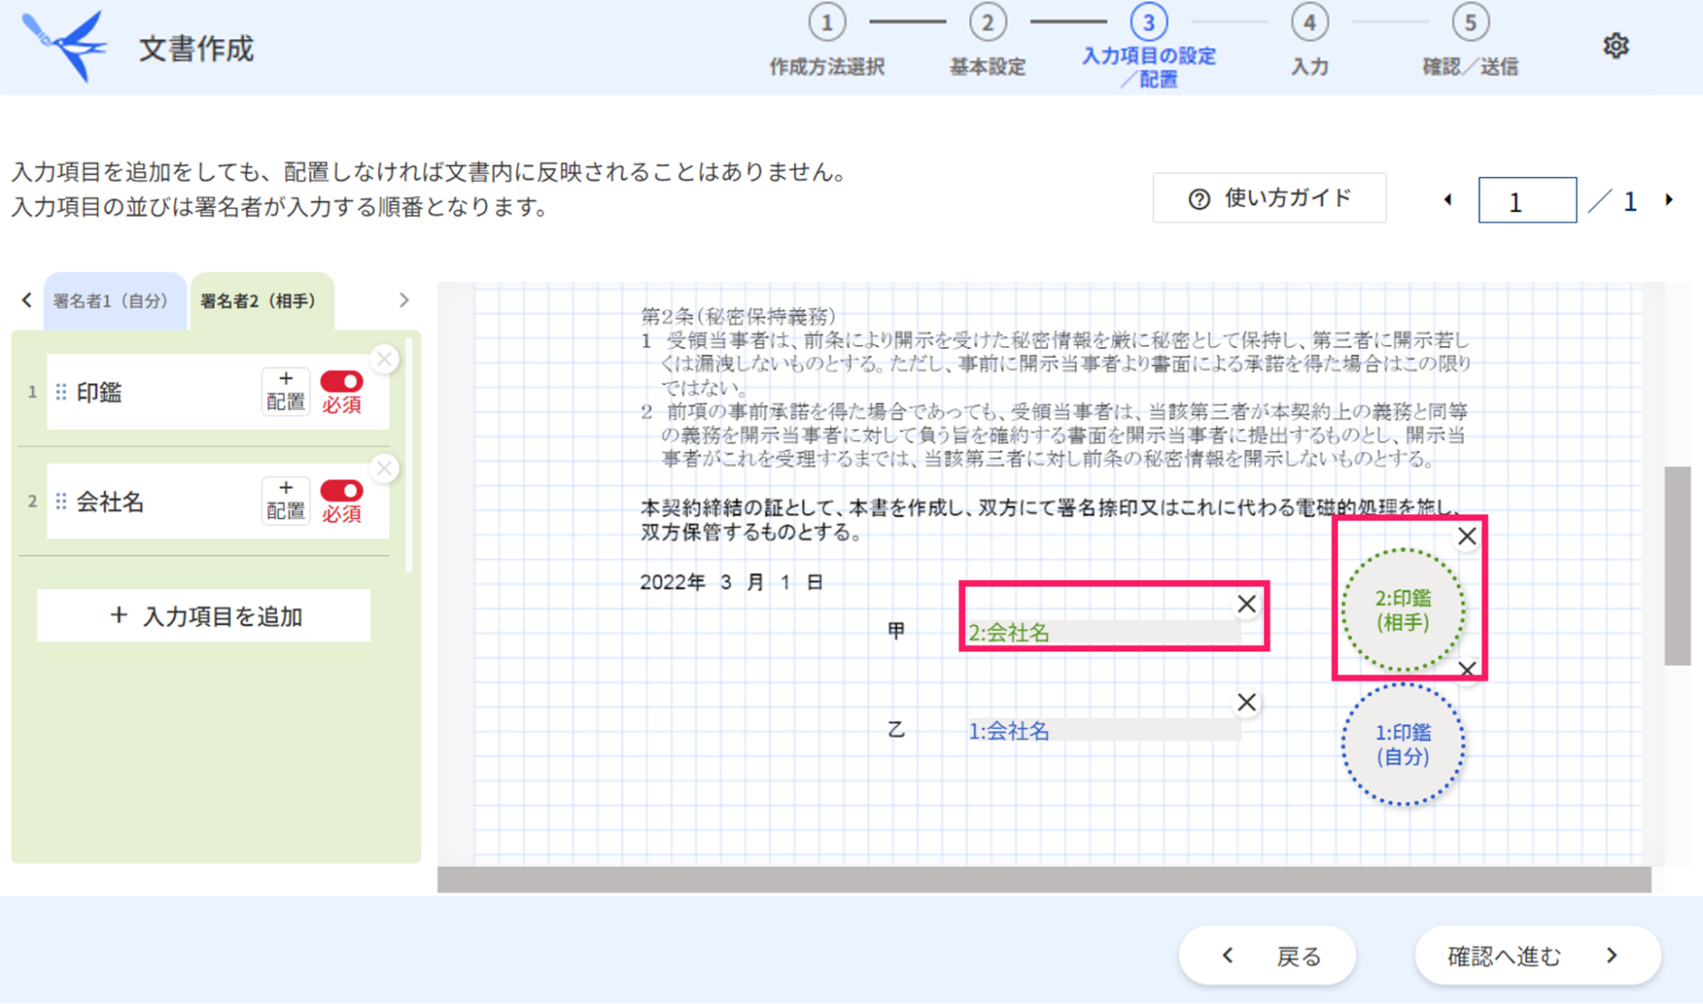This screenshot has height=1004, width=1703.
Task: Remove the 印鑑 item from list
Action: [x=384, y=359]
